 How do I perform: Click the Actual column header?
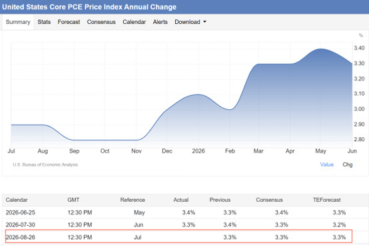[181, 200]
